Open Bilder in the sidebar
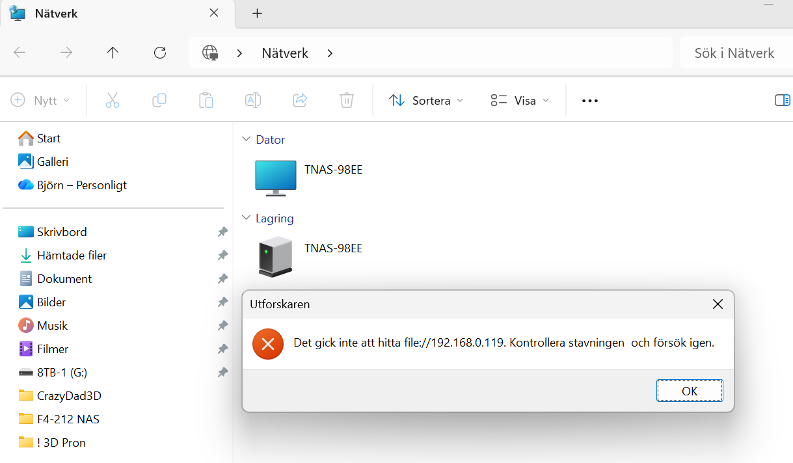Viewport: 793px width, 463px height. point(42,302)
